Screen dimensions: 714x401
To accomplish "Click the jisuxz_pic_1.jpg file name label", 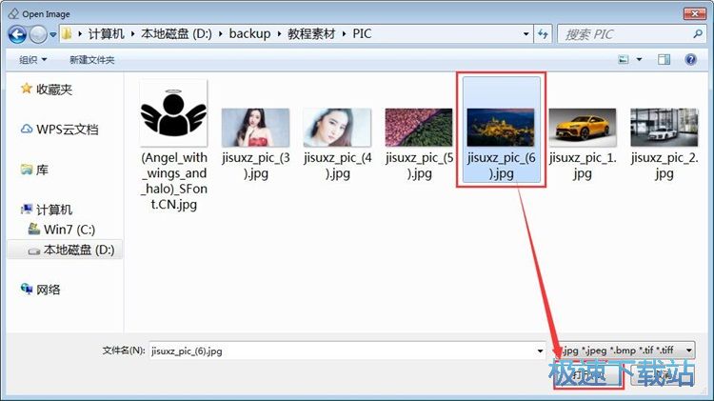I will tap(583, 166).
